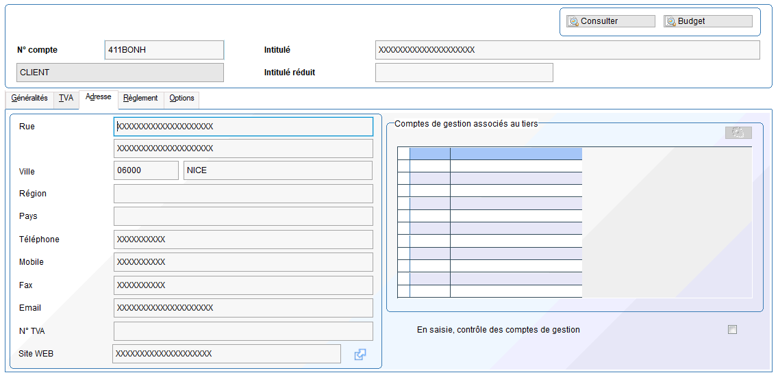This screenshot has width=778, height=375.
Task: Go to the Options tab
Action: (x=181, y=99)
